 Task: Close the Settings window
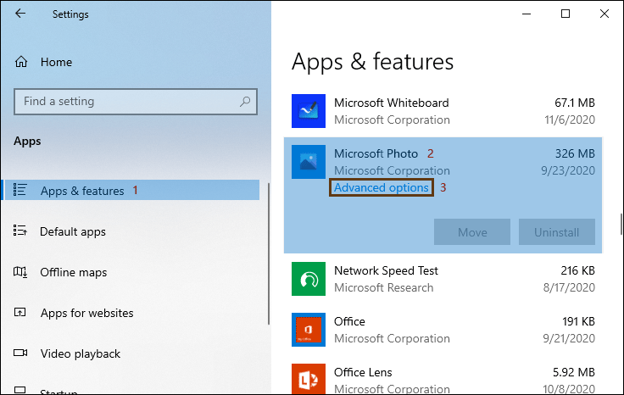click(x=604, y=14)
